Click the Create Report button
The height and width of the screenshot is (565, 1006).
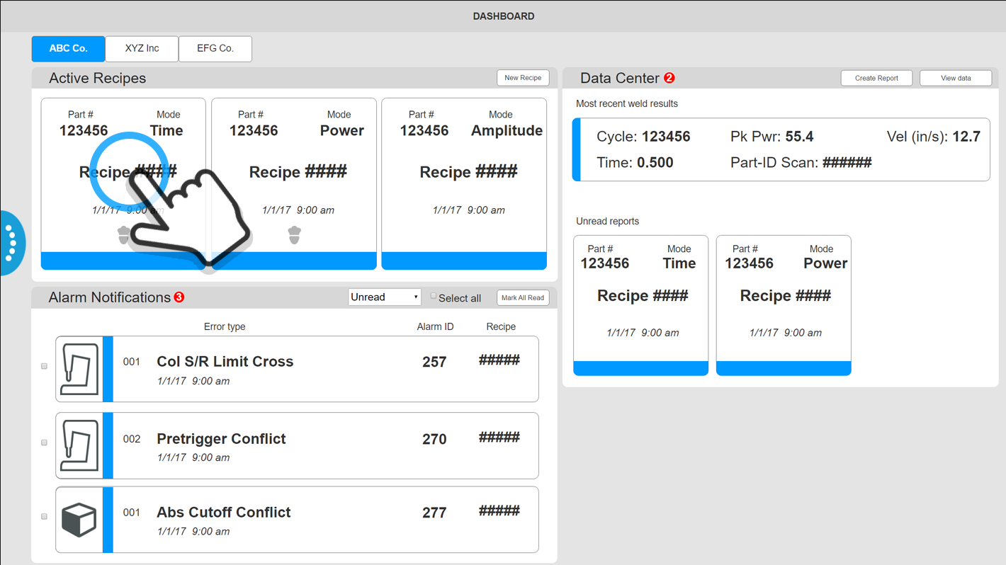tap(876, 78)
